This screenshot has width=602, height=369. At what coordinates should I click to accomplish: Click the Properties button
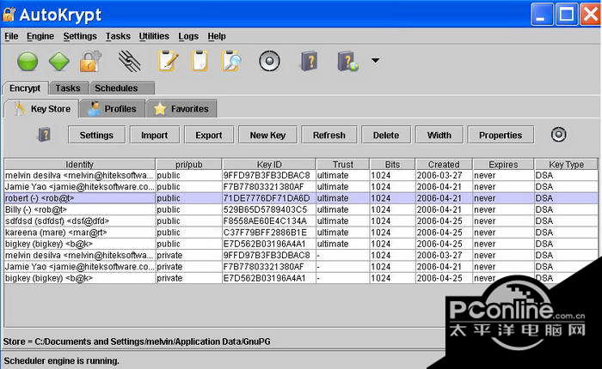pos(501,135)
